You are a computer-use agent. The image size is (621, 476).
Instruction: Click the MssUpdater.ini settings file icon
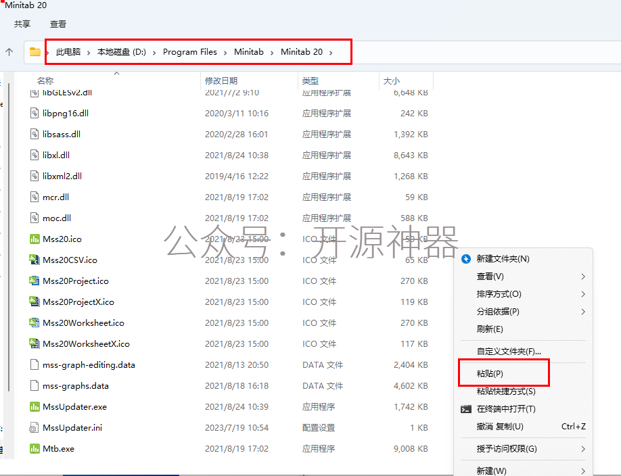(34, 428)
